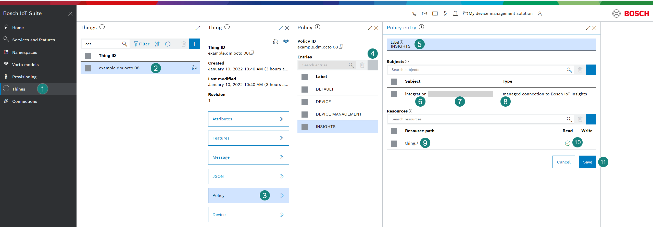Check the thing:/ resource row checkbox
The width and height of the screenshot is (653, 227).
394,144
